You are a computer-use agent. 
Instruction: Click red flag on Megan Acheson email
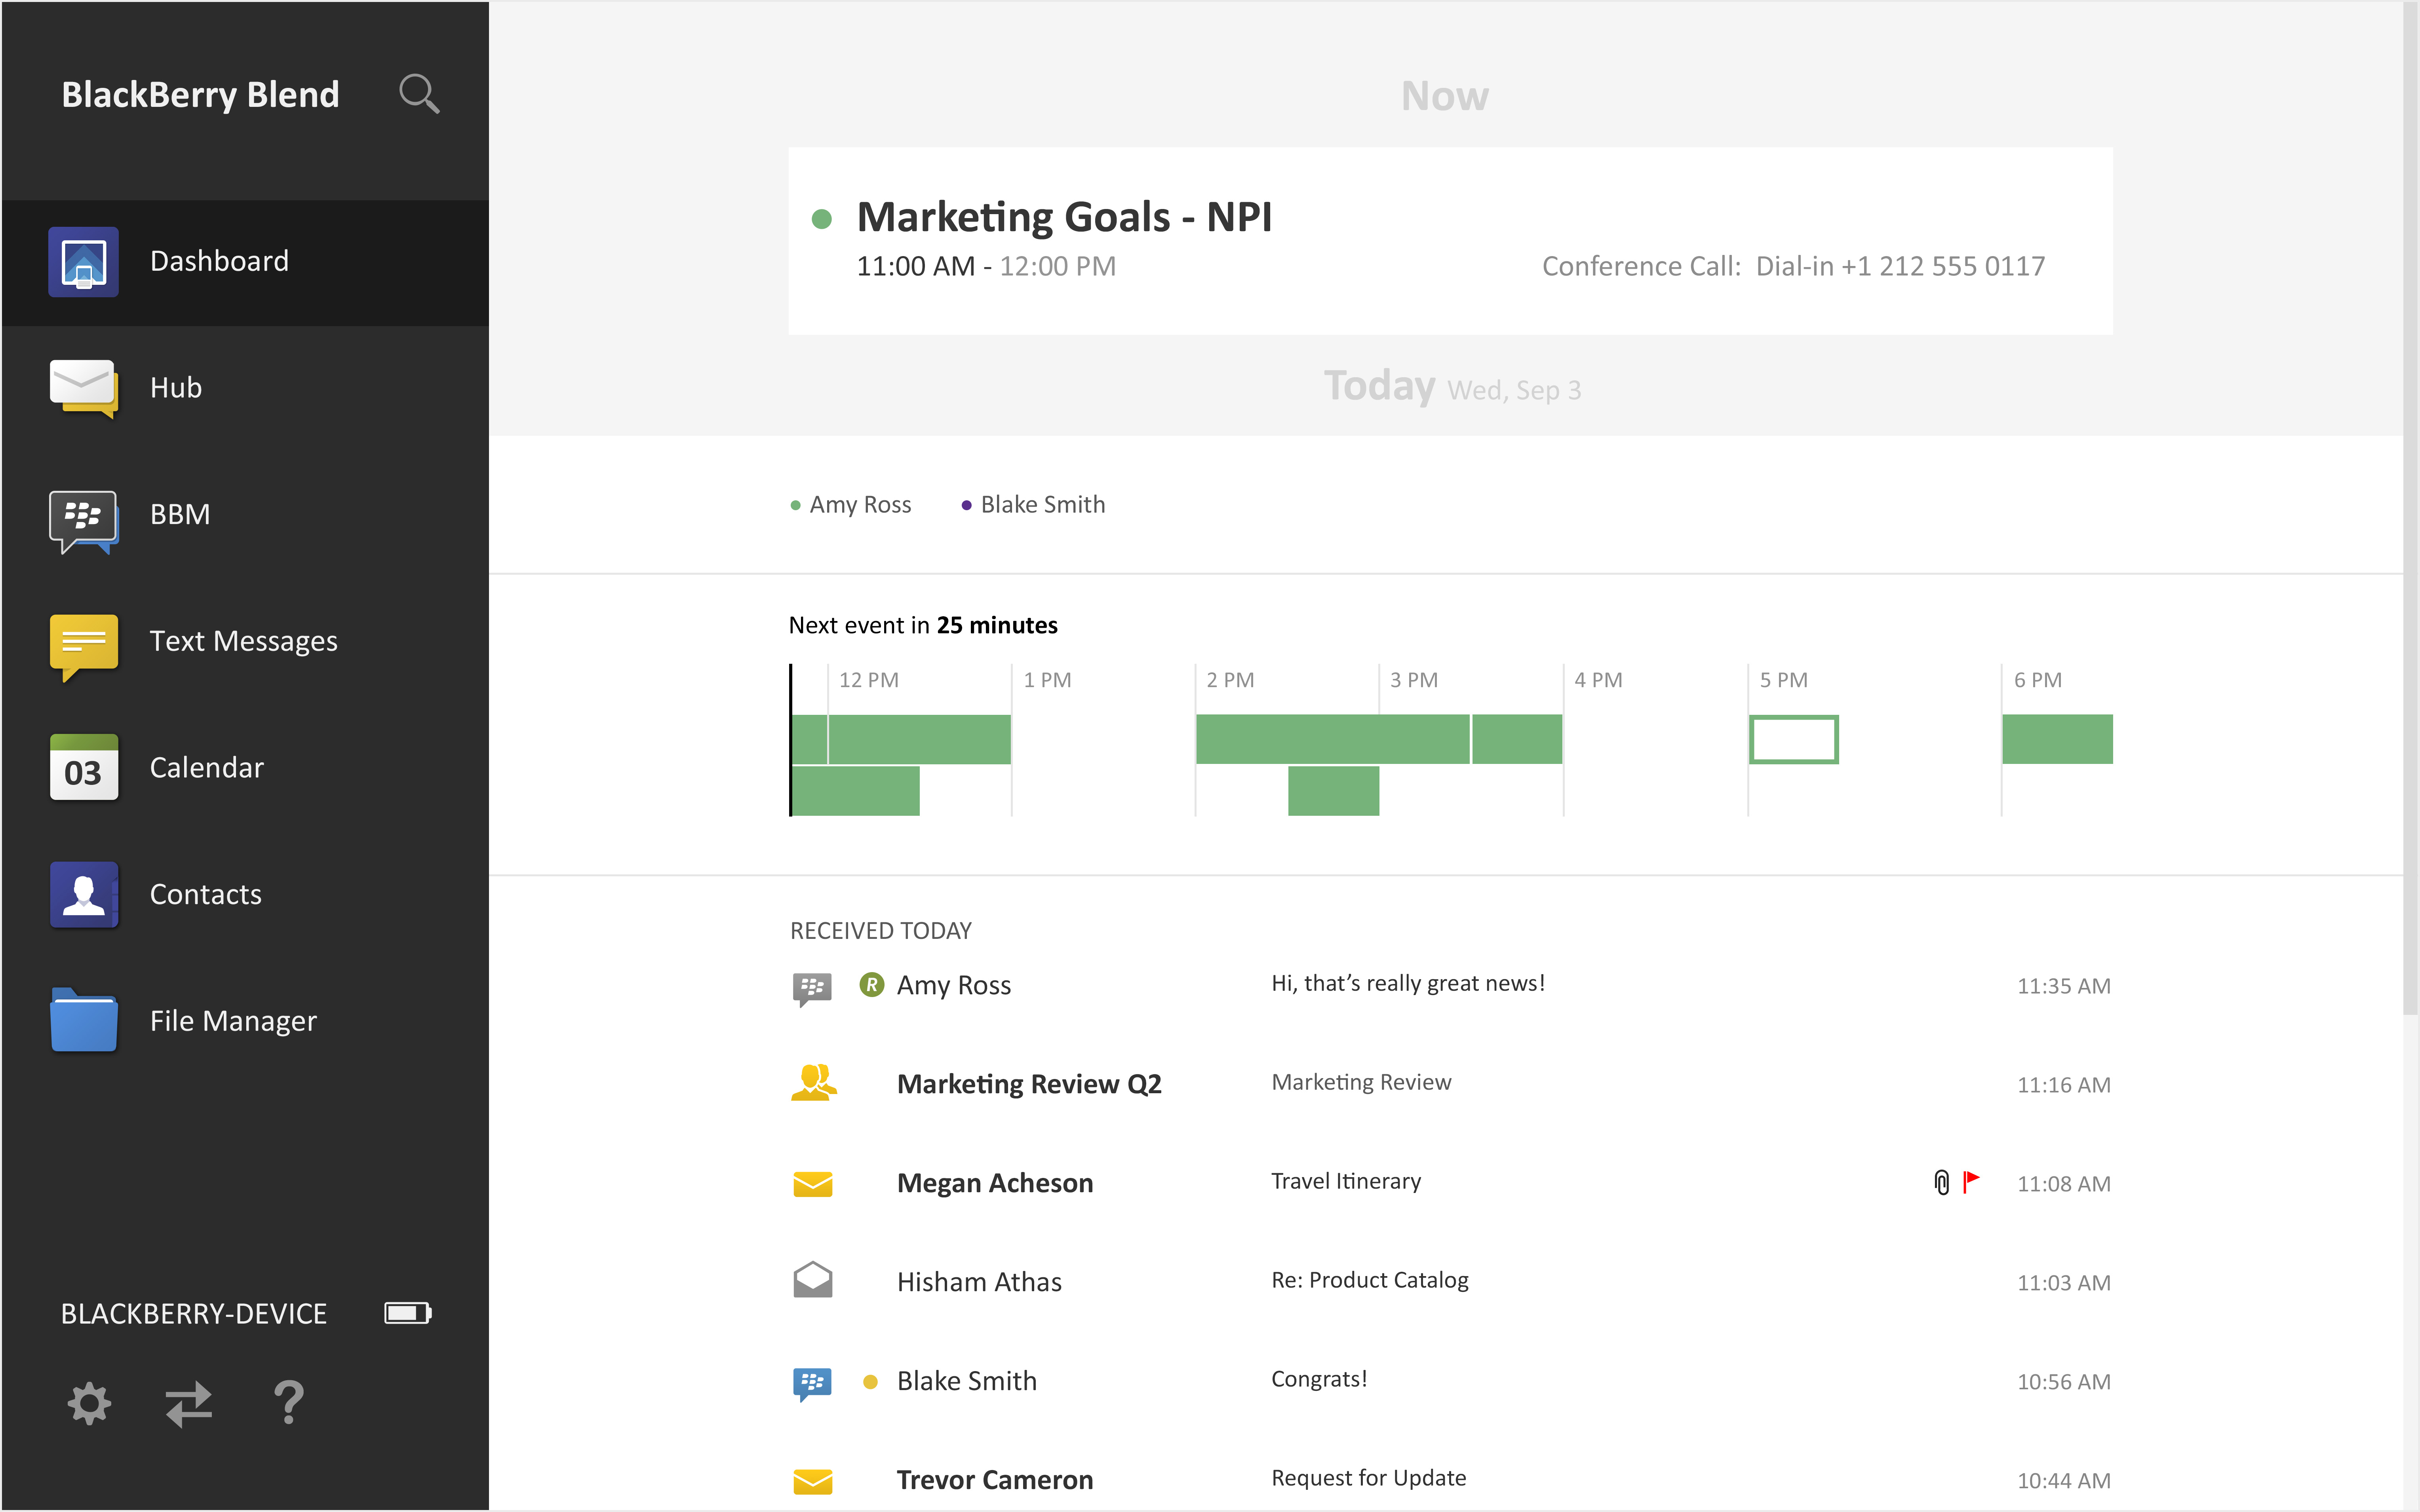pyautogui.click(x=1971, y=1182)
